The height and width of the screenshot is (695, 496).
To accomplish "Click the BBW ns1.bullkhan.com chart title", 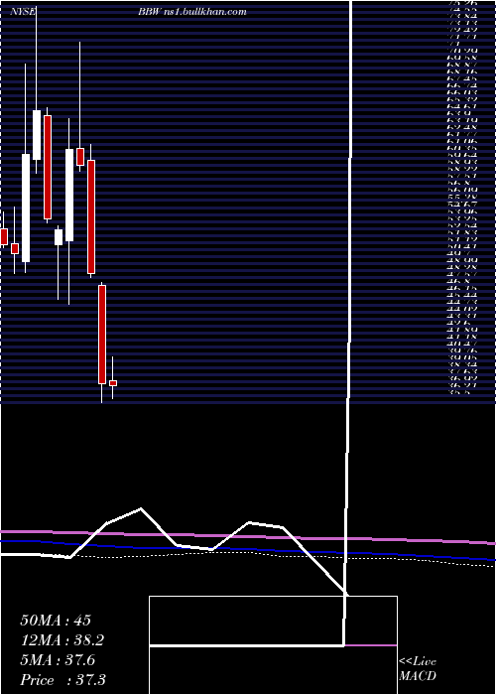I will (192, 12).
